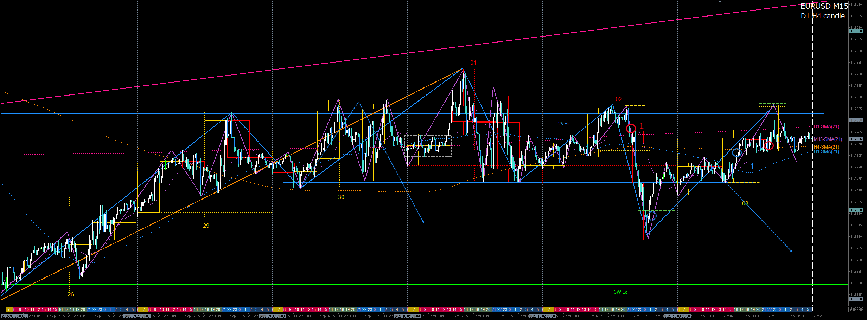The height and width of the screenshot is (320, 867).
Task: Click the chart shift triangle at top edge
Action: (720, 2)
